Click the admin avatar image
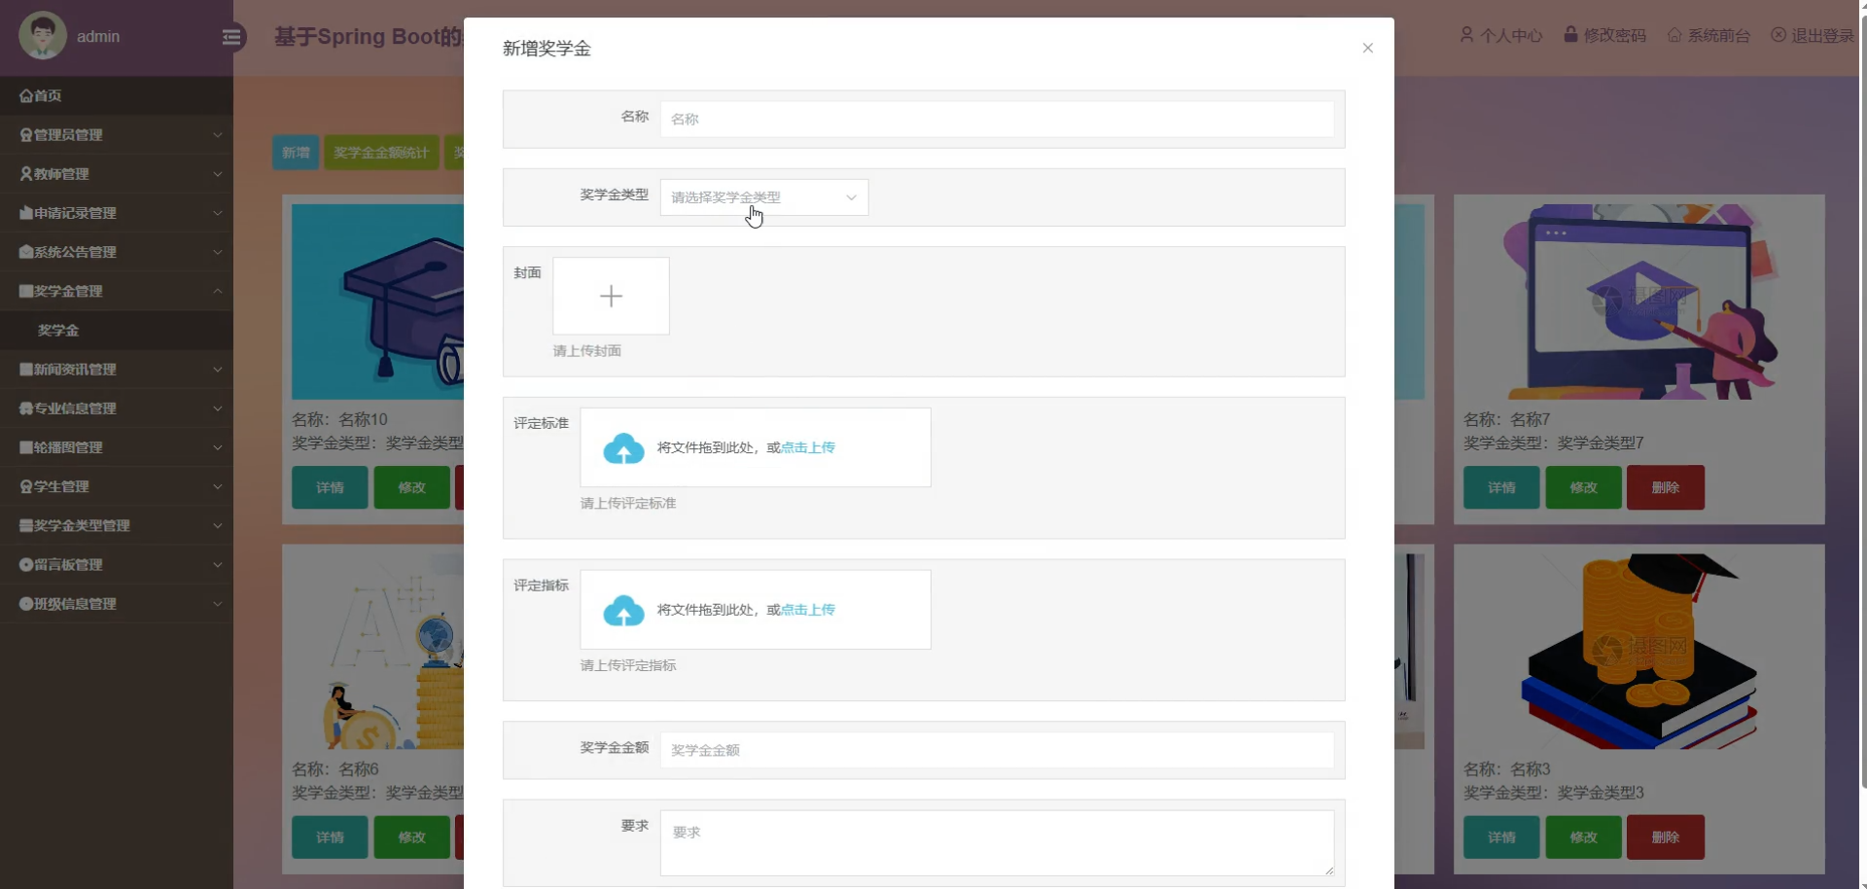Viewport: 1867px width, 889px height. (x=42, y=36)
